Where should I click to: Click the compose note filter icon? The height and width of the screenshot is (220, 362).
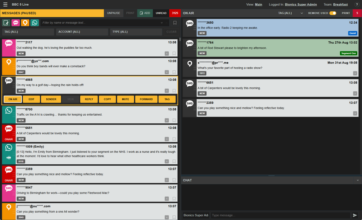(x=6, y=23)
